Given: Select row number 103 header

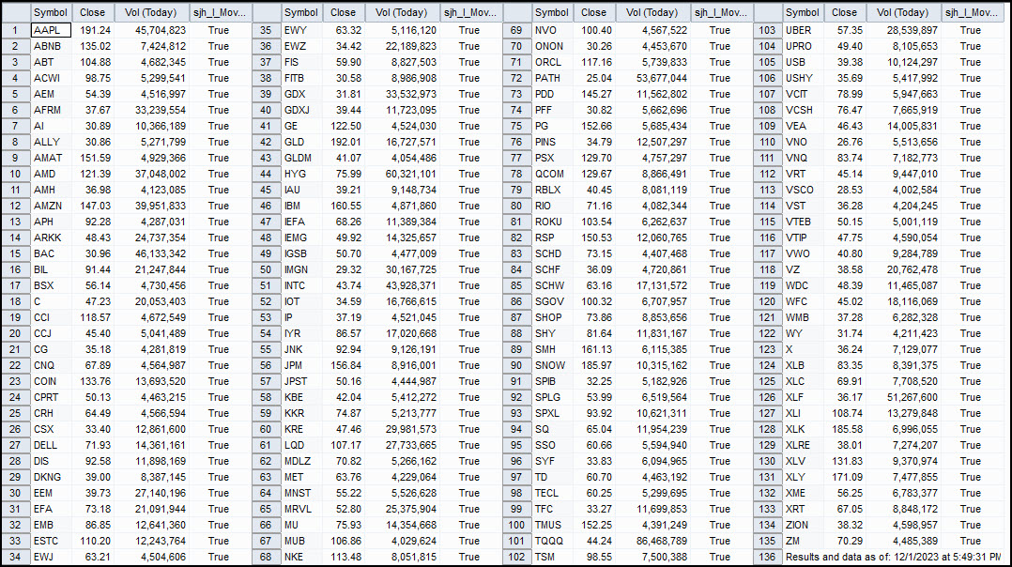Looking at the screenshot, I should tap(767, 30).
